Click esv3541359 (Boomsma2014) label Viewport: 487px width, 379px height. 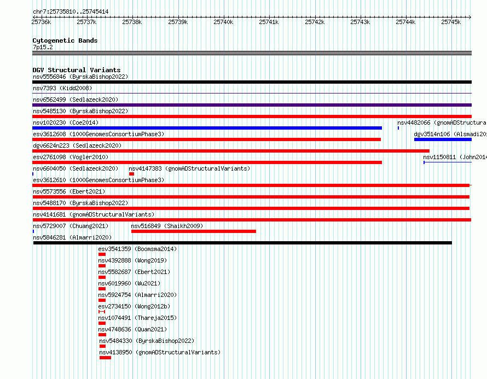click(x=137, y=249)
